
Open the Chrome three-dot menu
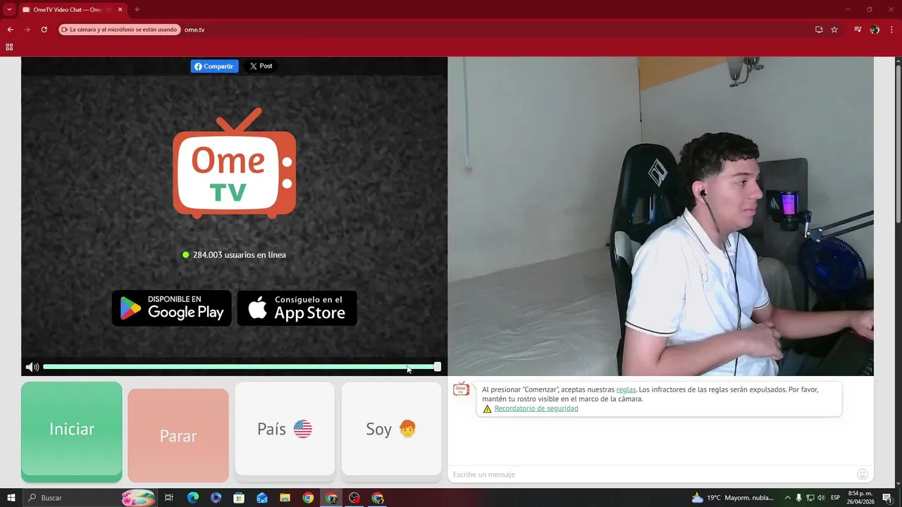click(891, 30)
